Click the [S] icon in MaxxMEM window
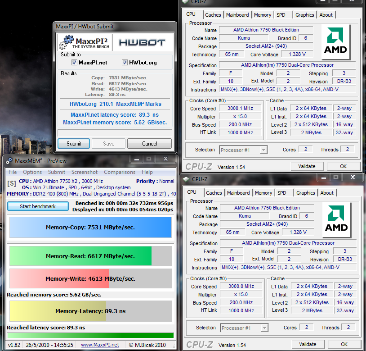This screenshot has height=351, width=366. pyautogui.click(x=12, y=183)
